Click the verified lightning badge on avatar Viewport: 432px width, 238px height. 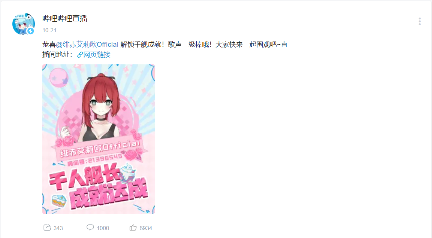point(31,31)
